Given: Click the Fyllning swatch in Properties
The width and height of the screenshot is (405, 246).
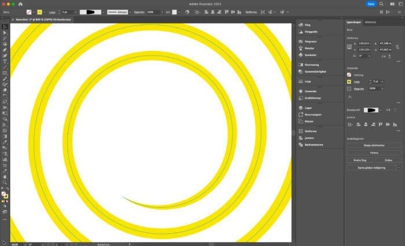Looking at the screenshot, I should click(x=349, y=74).
